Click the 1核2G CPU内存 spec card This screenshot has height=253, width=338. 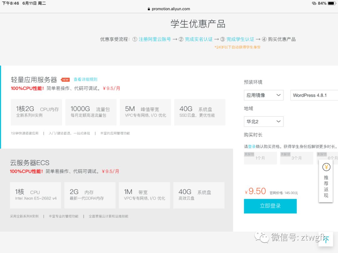[x=36, y=112]
